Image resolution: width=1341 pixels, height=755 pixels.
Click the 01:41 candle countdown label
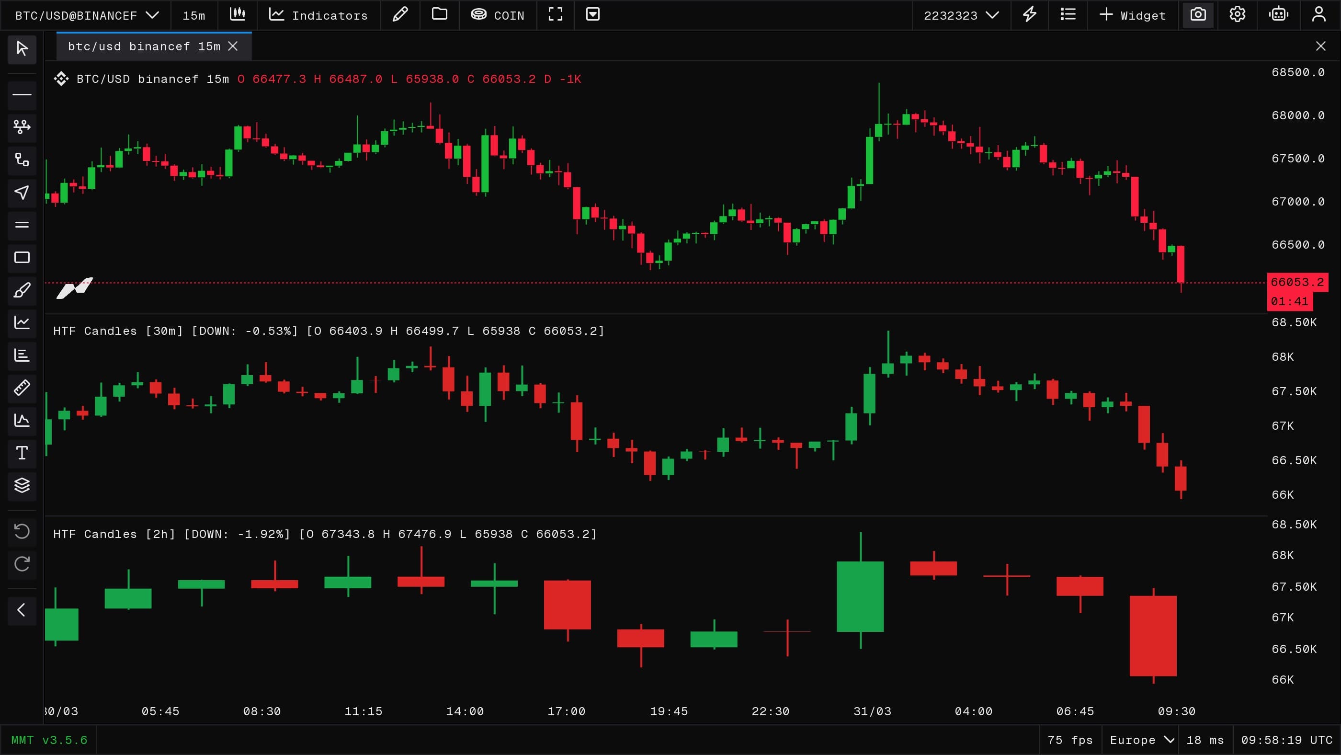[1289, 301]
